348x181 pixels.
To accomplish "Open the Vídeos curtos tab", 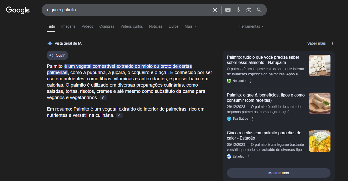I will 132,26.
